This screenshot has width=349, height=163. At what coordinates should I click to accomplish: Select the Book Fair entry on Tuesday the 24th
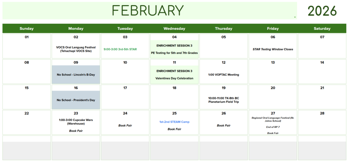coord(125,126)
